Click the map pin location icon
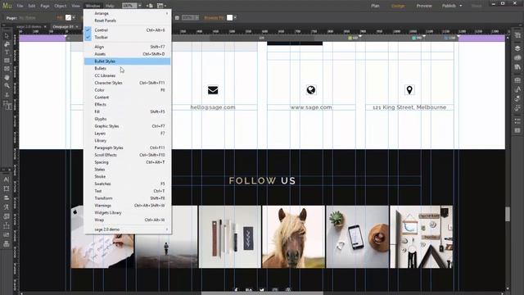Image resolution: width=524 pixels, height=295 pixels. [x=409, y=89]
